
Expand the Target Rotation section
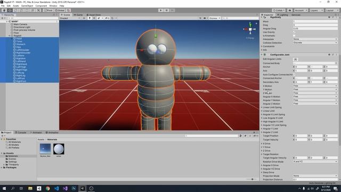pyautogui.click(x=262, y=154)
